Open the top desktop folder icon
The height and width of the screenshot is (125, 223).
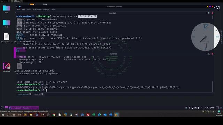(7, 8)
